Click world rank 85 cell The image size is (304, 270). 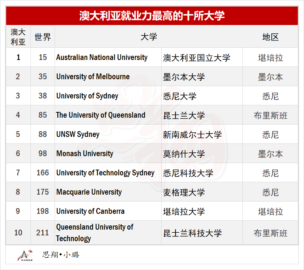(x=43, y=115)
